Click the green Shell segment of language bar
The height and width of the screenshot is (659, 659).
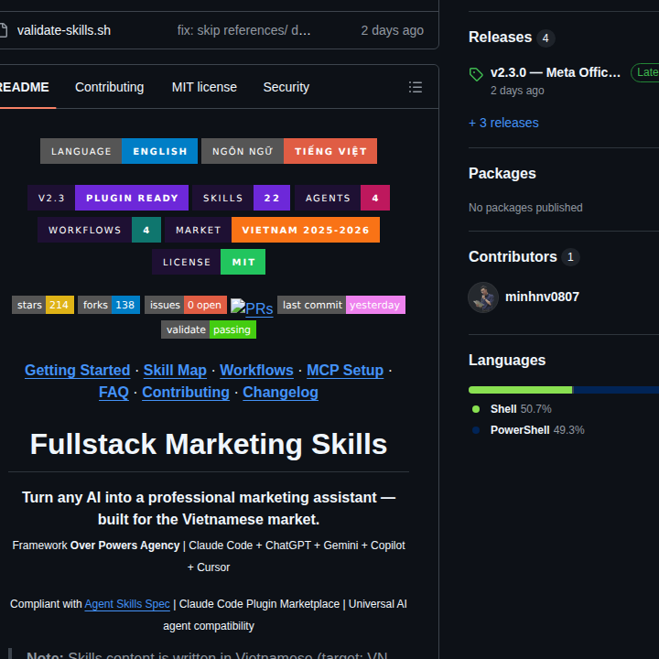coord(520,390)
